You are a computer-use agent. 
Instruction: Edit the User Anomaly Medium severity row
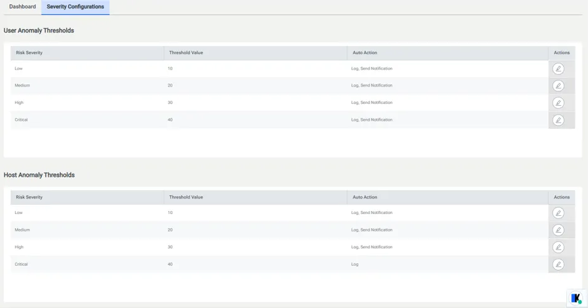click(558, 86)
